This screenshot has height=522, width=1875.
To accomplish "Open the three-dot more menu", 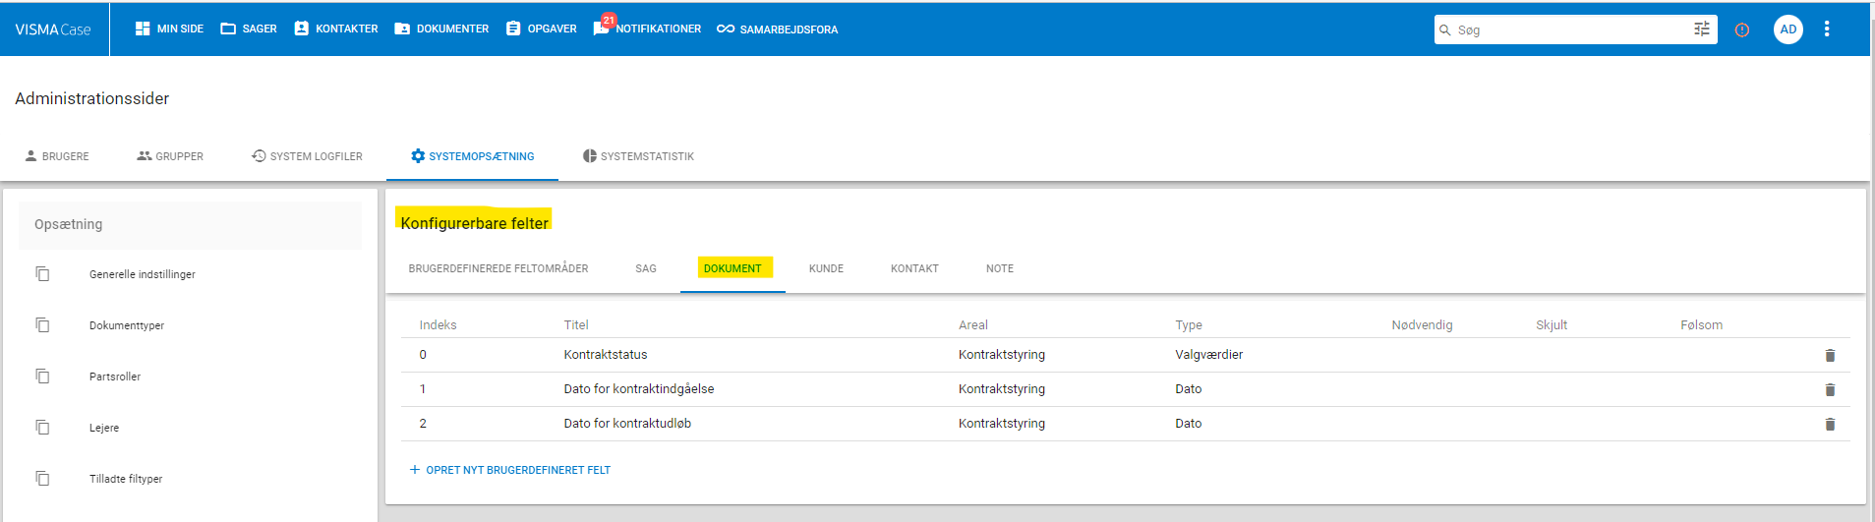I will pyautogui.click(x=1827, y=29).
